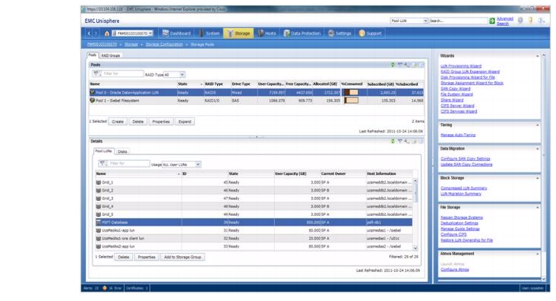
Task: Collapse the Block Storage panel
Action: tap(537, 178)
